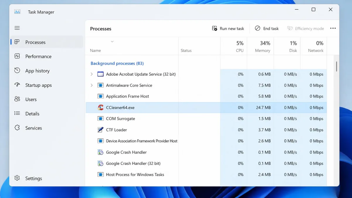This screenshot has height=198, width=352.
Task: Click the App history clock icon
Action: pyautogui.click(x=17, y=70)
